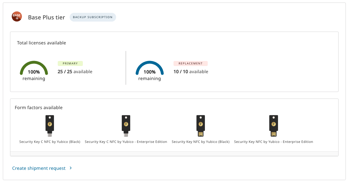Click the Security Key NFC (Black) image
This screenshot has width=348, height=182.
201,126
